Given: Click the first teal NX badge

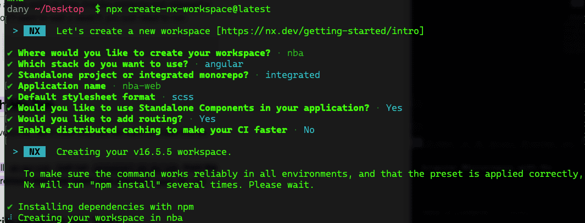Looking at the screenshot, I should 35,31.
